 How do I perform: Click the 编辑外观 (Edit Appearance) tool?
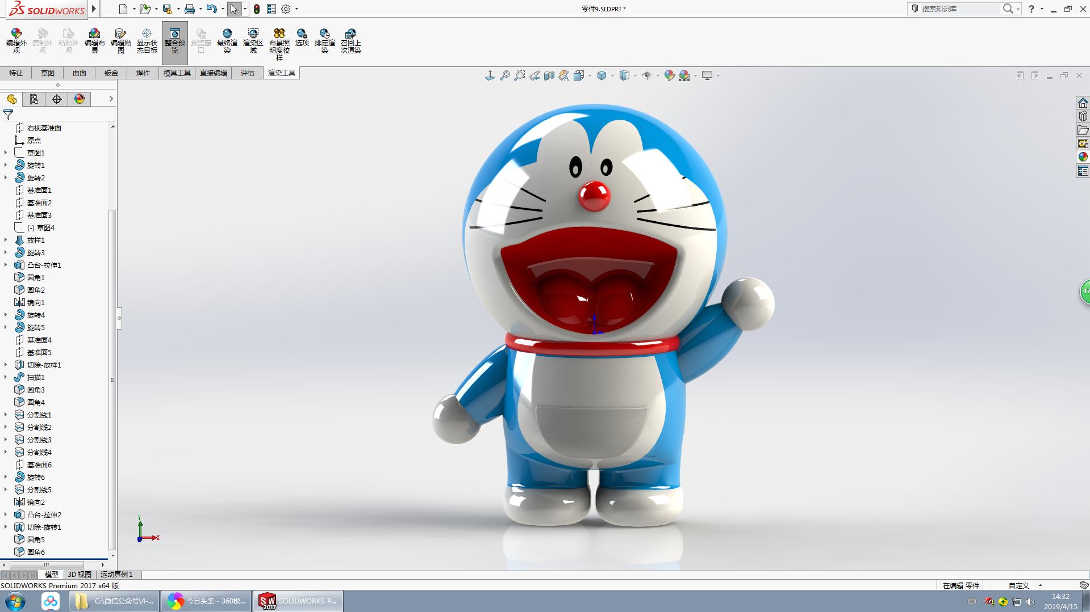[x=16, y=40]
